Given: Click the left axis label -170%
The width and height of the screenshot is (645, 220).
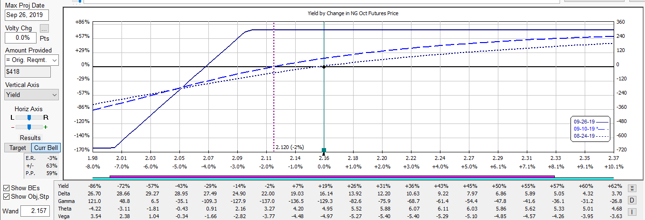Looking at the screenshot, I should tap(82, 150).
